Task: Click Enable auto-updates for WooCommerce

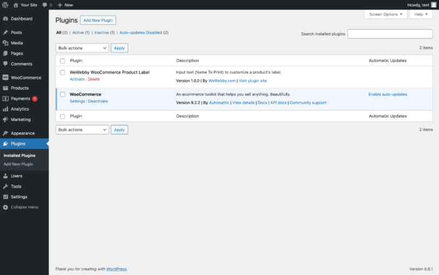Action: click(x=387, y=94)
